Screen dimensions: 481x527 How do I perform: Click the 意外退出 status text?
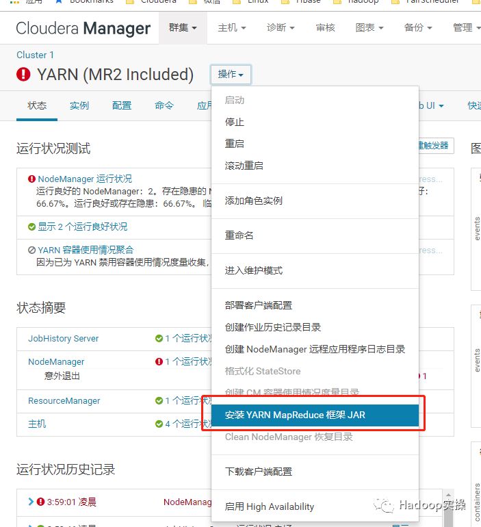62,376
